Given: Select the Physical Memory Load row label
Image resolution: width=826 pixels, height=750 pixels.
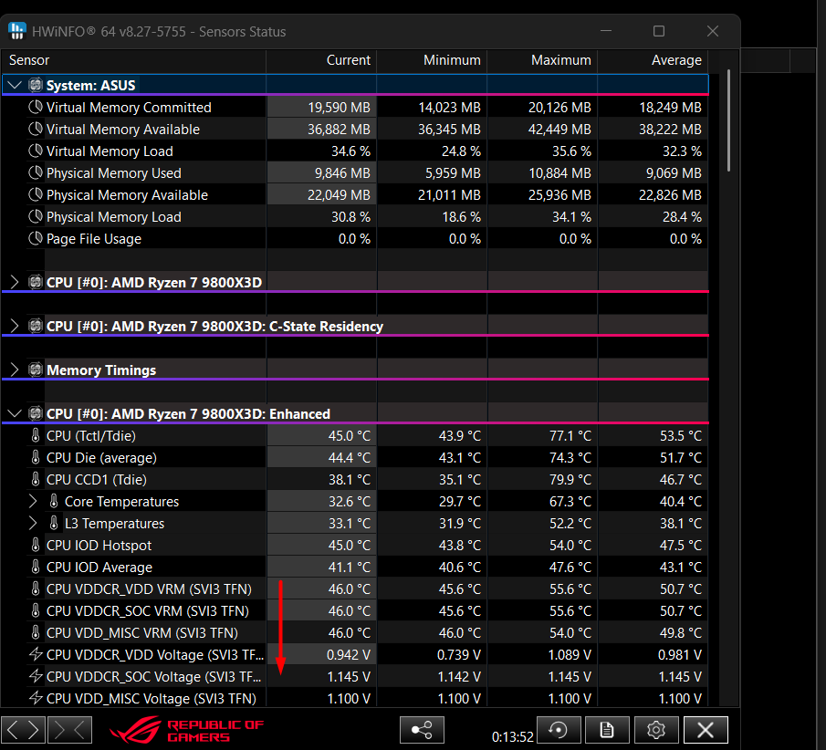Looking at the screenshot, I should (114, 217).
